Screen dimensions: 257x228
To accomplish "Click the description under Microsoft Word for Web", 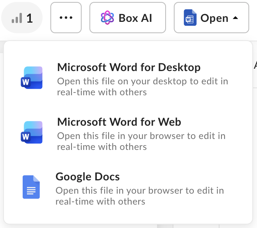I will [x=141, y=141].
